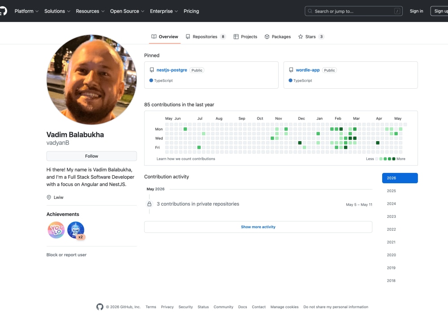Open the Status footer link

tap(203, 307)
